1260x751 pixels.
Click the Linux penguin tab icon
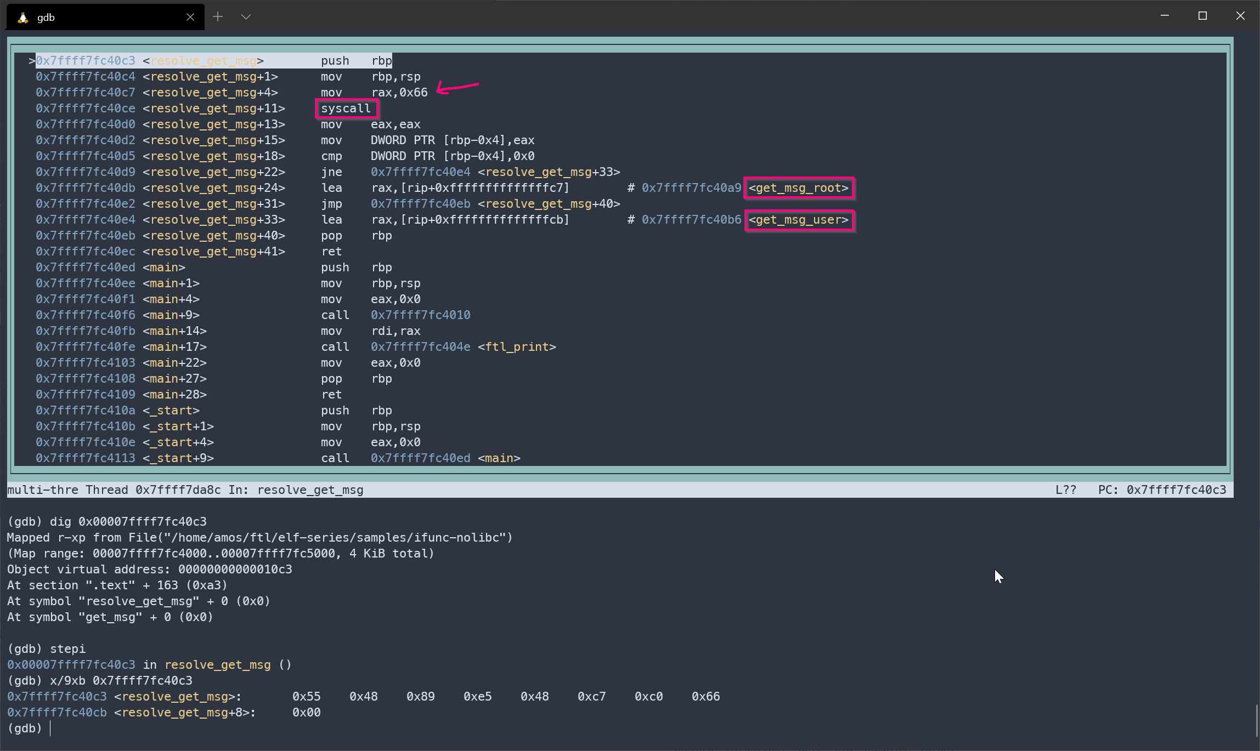[22, 18]
